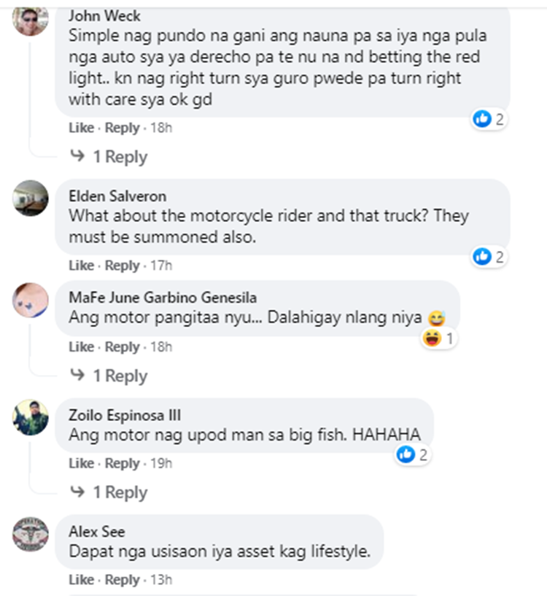Expand 1 Reply under MaFe June's comment
This screenshot has height=596, width=547.
109,376
